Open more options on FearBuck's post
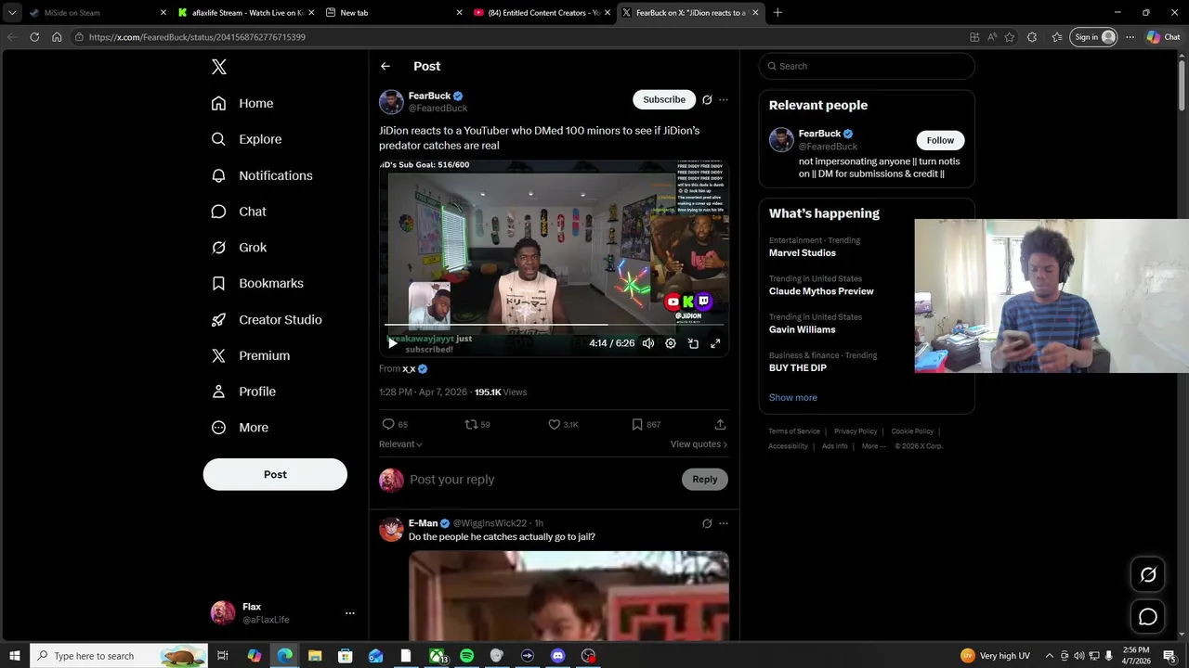 [724, 99]
